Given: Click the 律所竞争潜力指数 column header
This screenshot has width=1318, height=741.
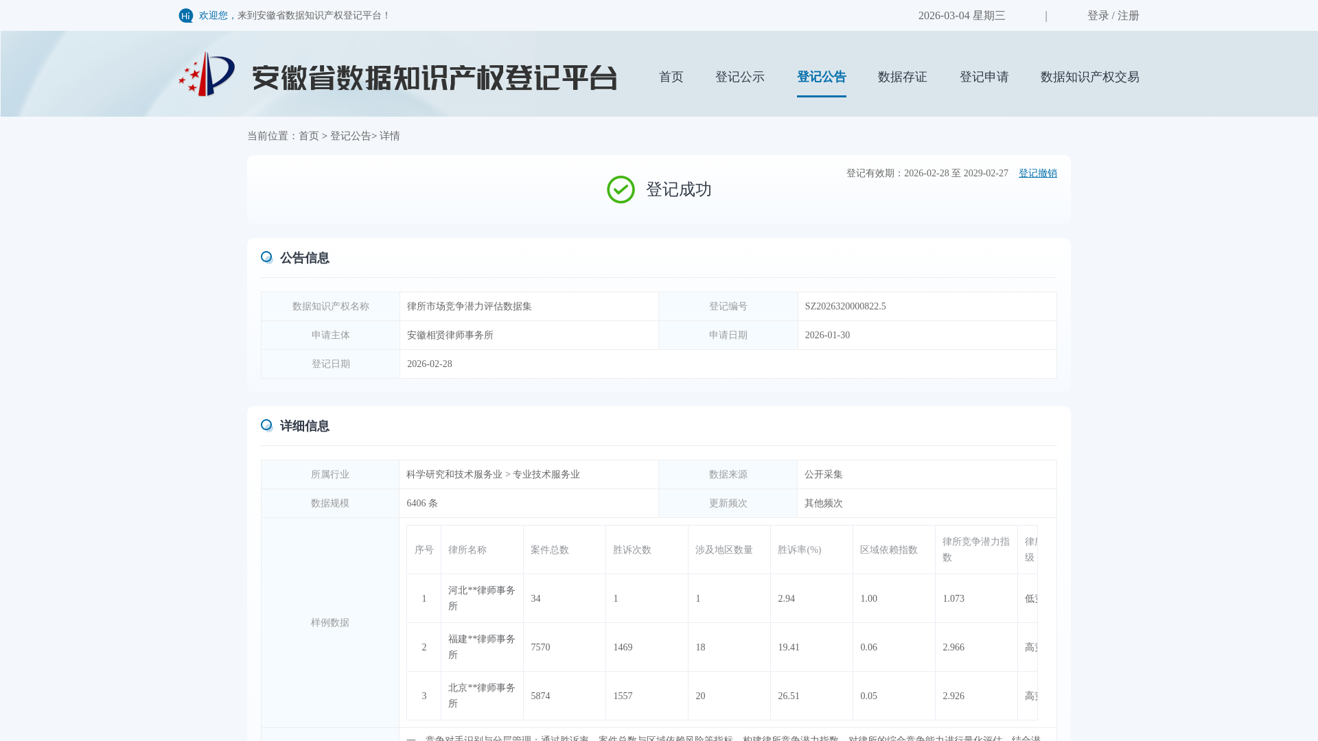Looking at the screenshot, I should click(977, 550).
